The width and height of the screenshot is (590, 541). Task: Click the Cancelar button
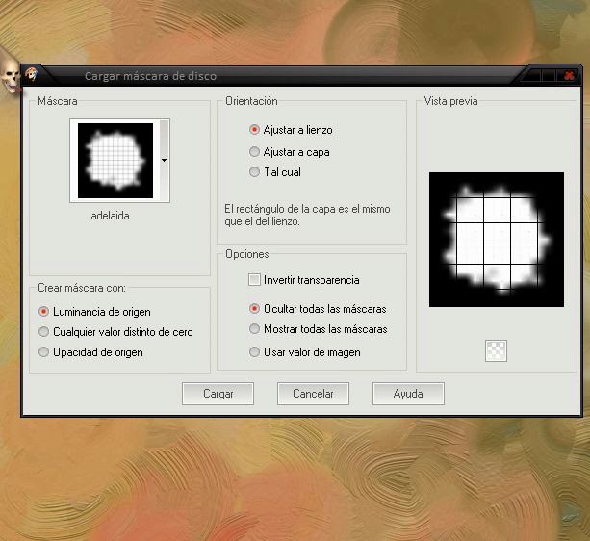point(313,394)
